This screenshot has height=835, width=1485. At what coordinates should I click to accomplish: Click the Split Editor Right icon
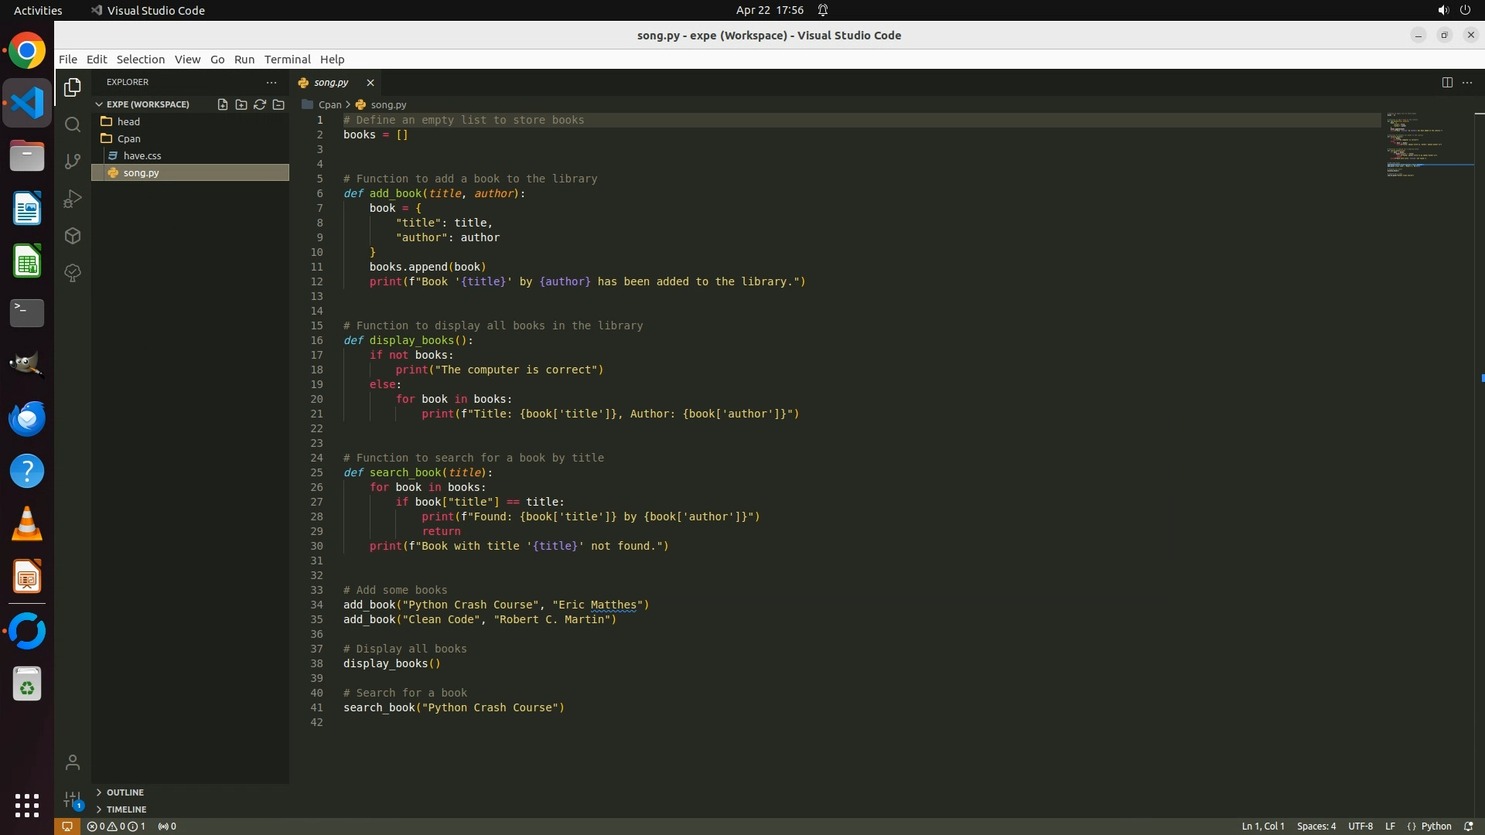tap(1447, 82)
